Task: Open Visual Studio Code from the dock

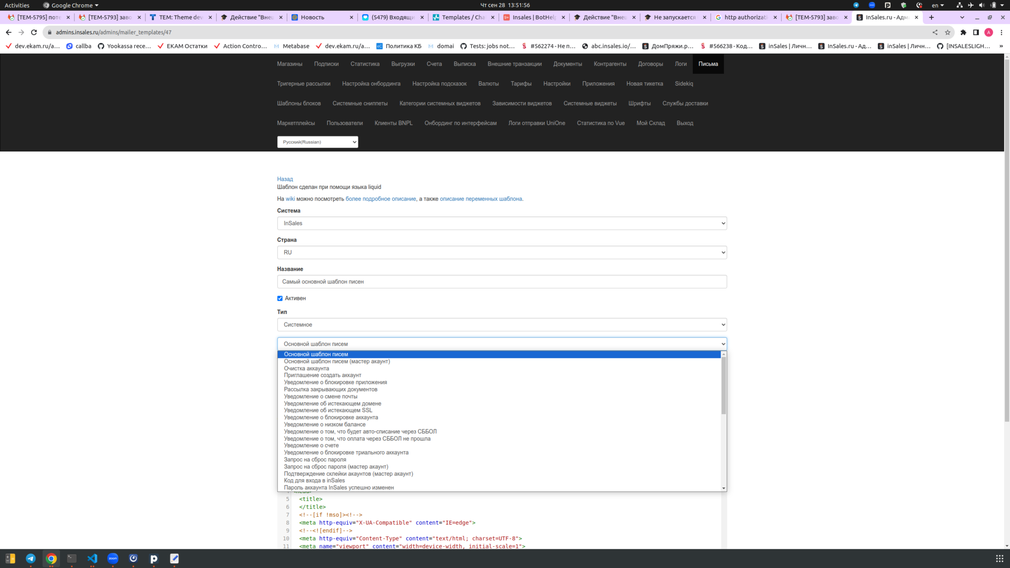Action: [x=92, y=558]
